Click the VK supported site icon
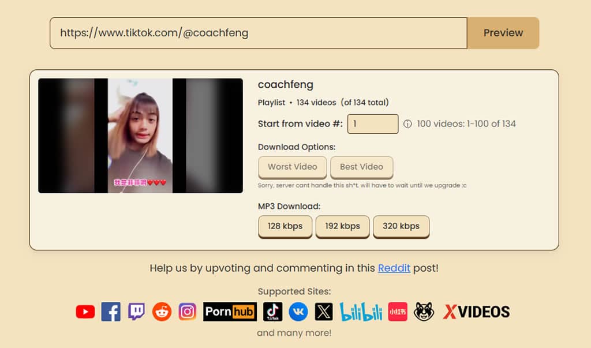 coord(298,312)
